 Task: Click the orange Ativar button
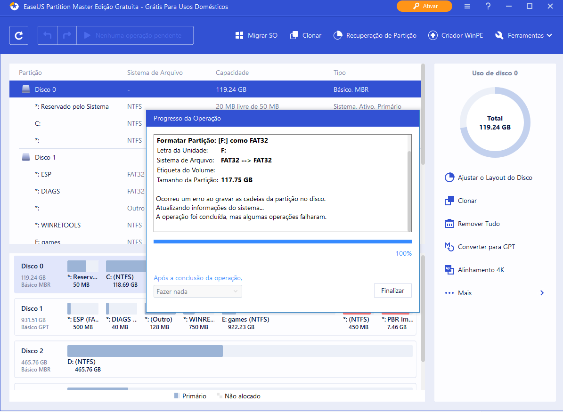(x=424, y=6)
